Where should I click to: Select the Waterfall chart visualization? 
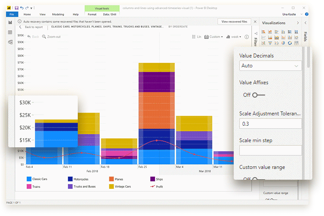pos(264,43)
